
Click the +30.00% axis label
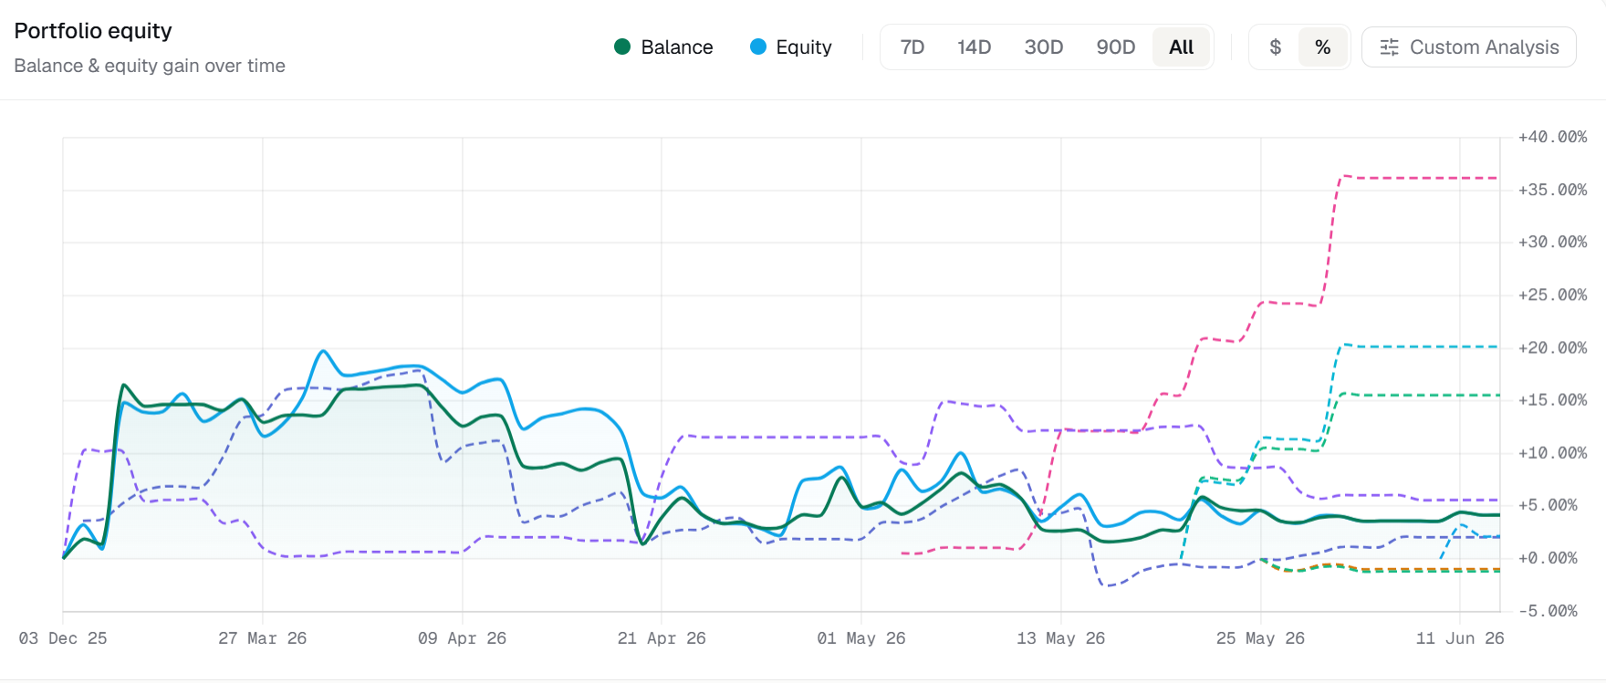tap(1552, 242)
